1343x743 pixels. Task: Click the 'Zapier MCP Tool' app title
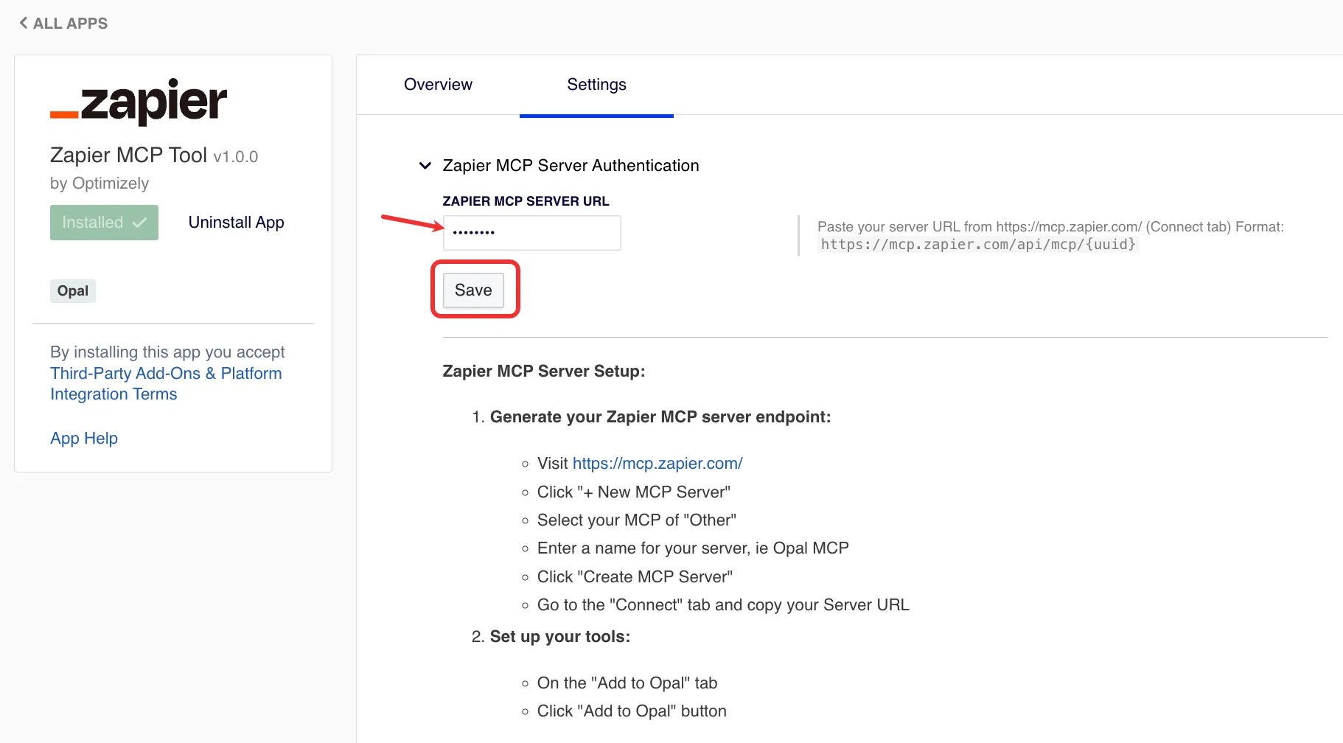pos(128,156)
